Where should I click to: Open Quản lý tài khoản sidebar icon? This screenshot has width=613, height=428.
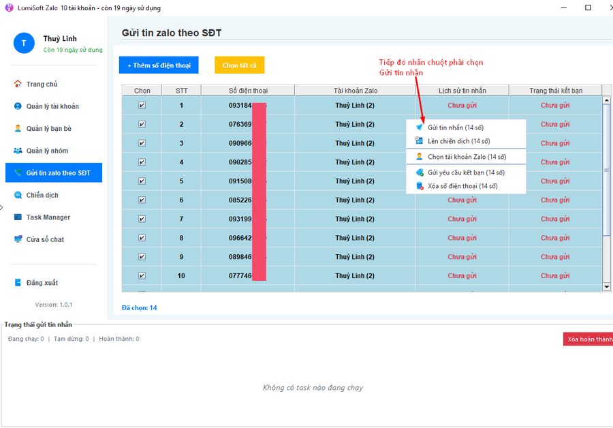pos(18,106)
